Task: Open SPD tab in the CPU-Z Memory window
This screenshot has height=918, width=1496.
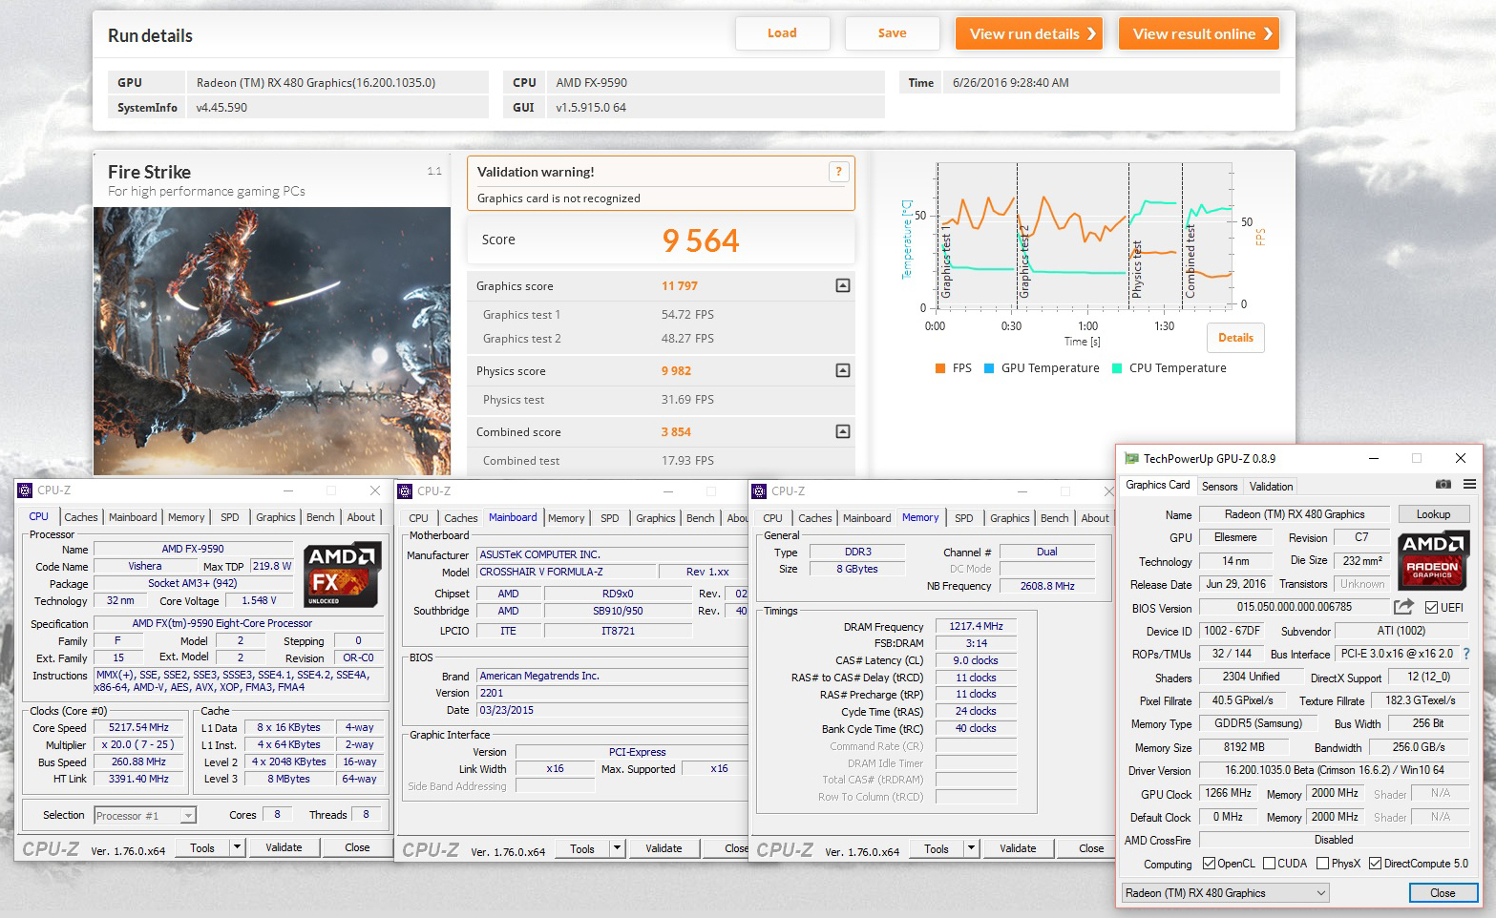Action: click(x=964, y=518)
